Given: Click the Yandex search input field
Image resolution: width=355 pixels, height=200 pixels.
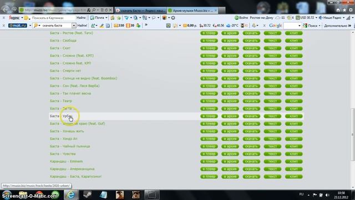Looking at the screenshot, I should 53,18.
